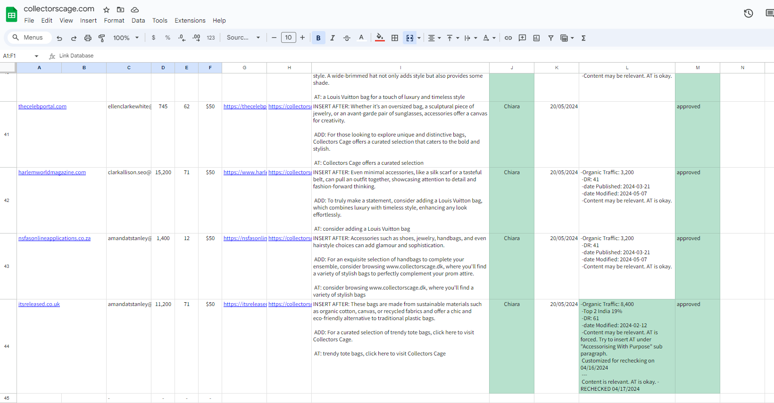Screen dimensions: 774x403
Task: Pick a cell fill color
Action: (380, 38)
